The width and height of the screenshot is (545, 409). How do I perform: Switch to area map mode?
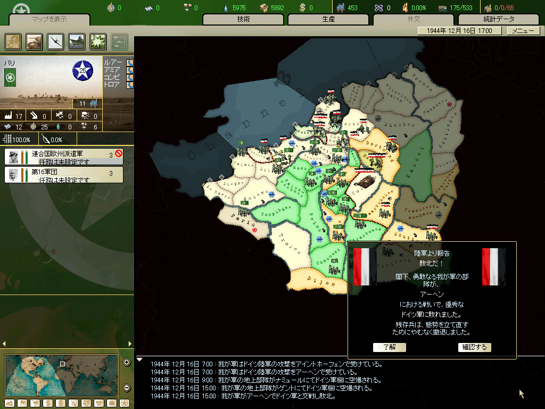[99, 403]
